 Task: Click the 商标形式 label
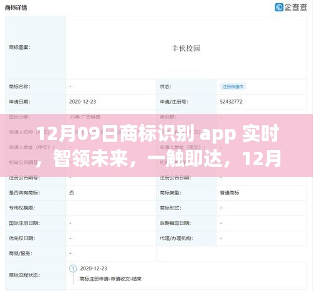click(x=171, y=208)
